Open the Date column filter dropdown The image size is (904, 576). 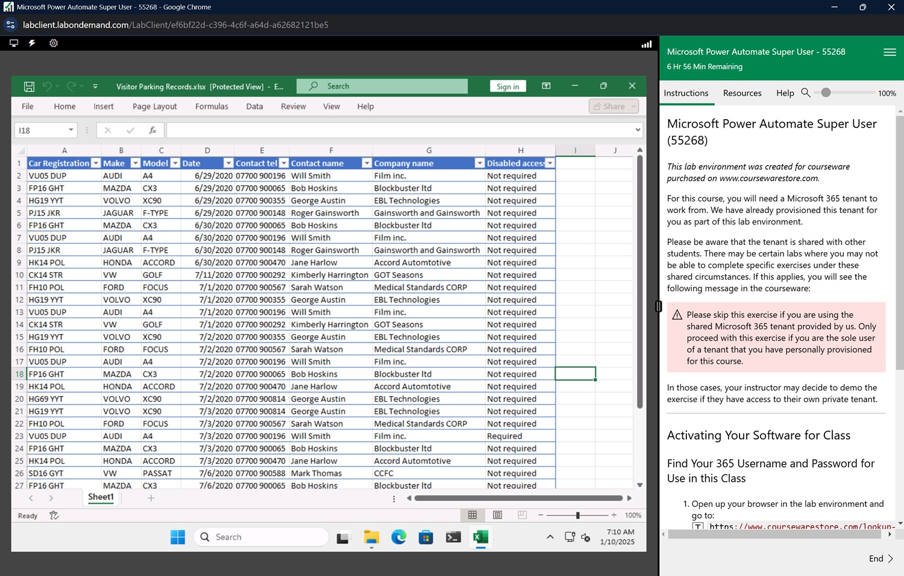228,163
